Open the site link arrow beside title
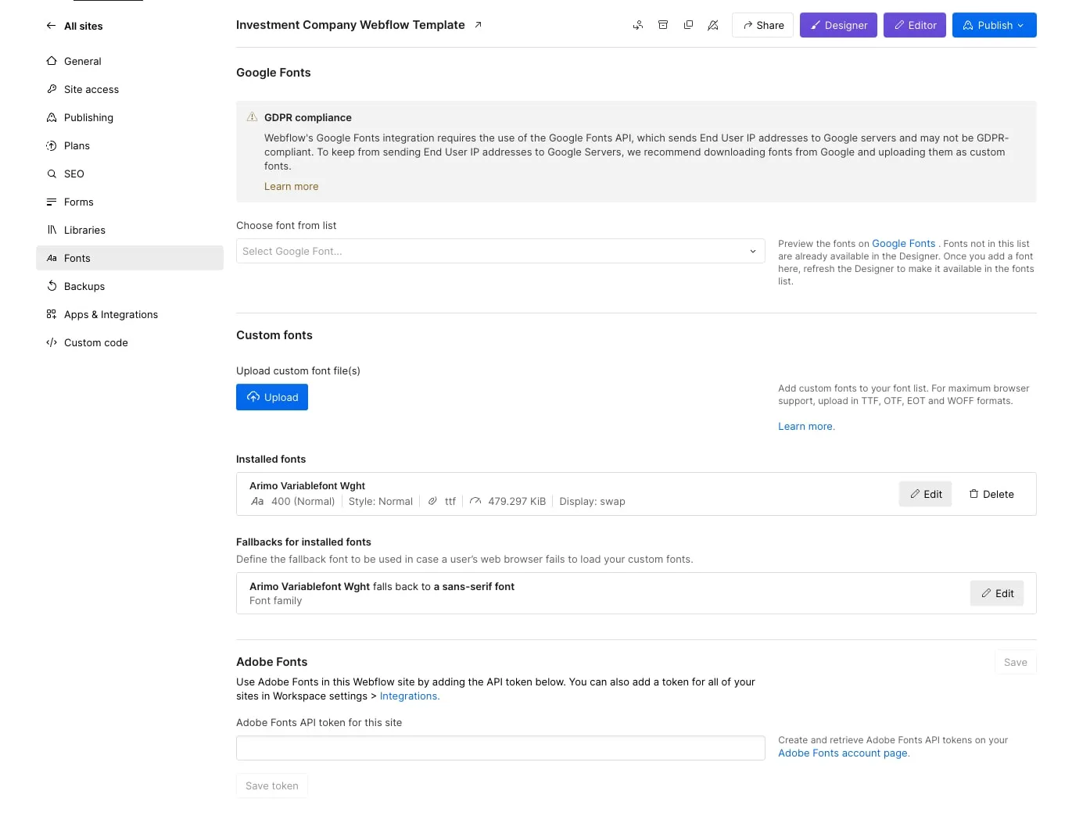1090x823 pixels. click(478, 25)
